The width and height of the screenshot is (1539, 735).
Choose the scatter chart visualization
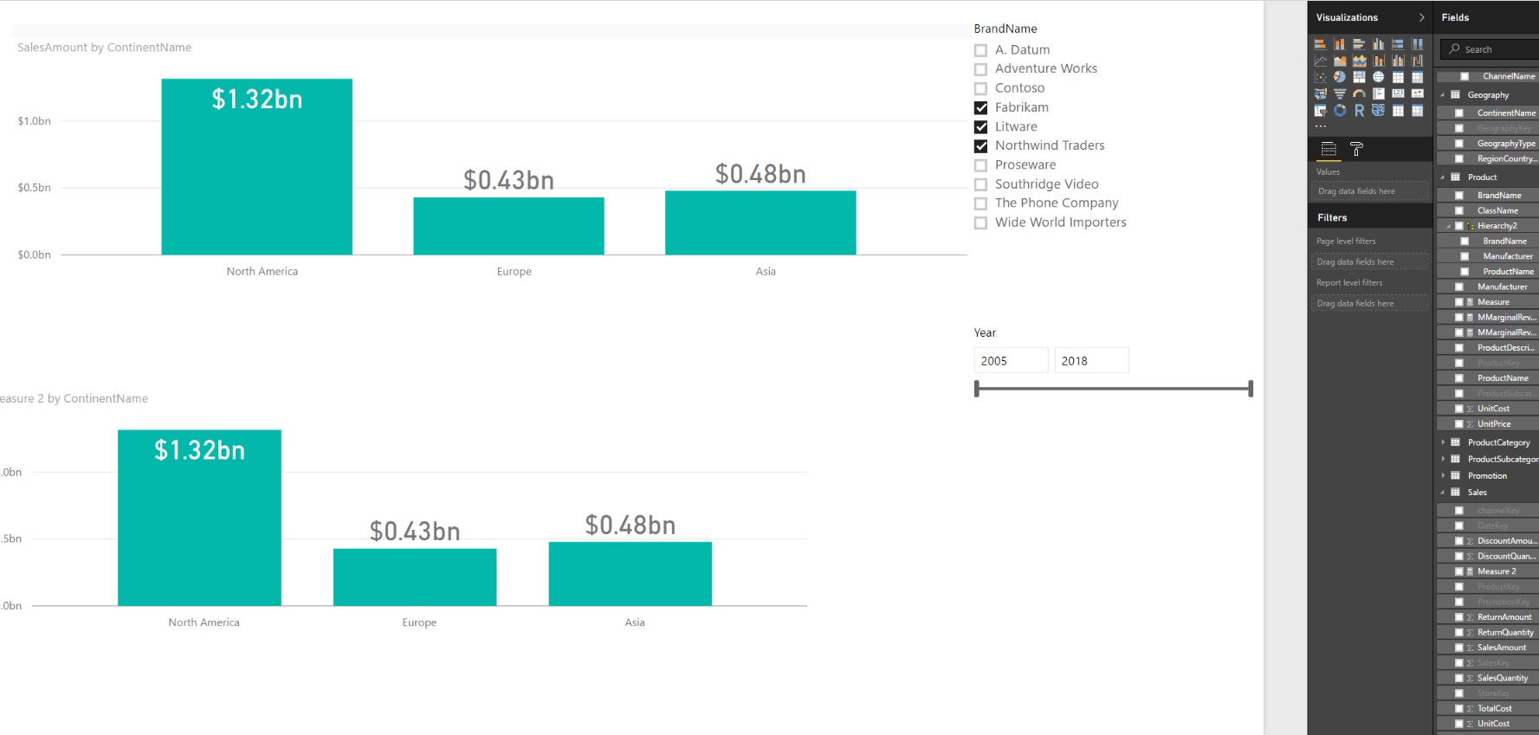pyautogui.click(x=1320, y=77)
